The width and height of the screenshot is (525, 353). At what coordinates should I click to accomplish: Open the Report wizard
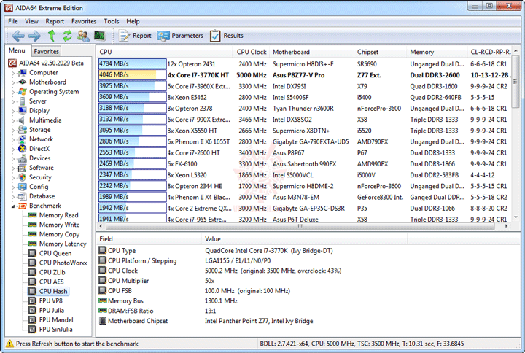(135, 36)
